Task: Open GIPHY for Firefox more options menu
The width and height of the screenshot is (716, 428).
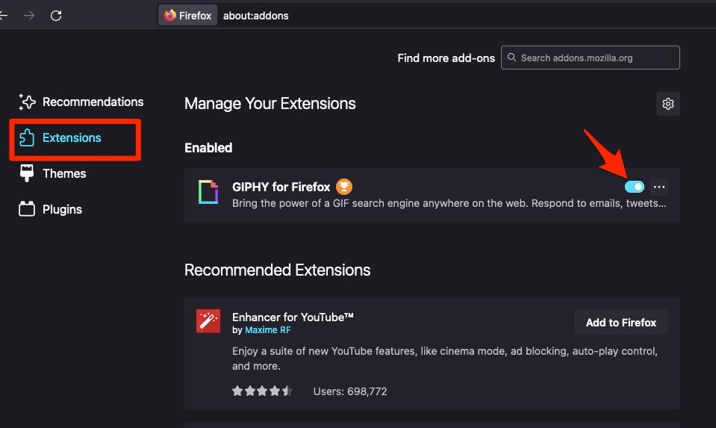Action: tap(659, 187)
